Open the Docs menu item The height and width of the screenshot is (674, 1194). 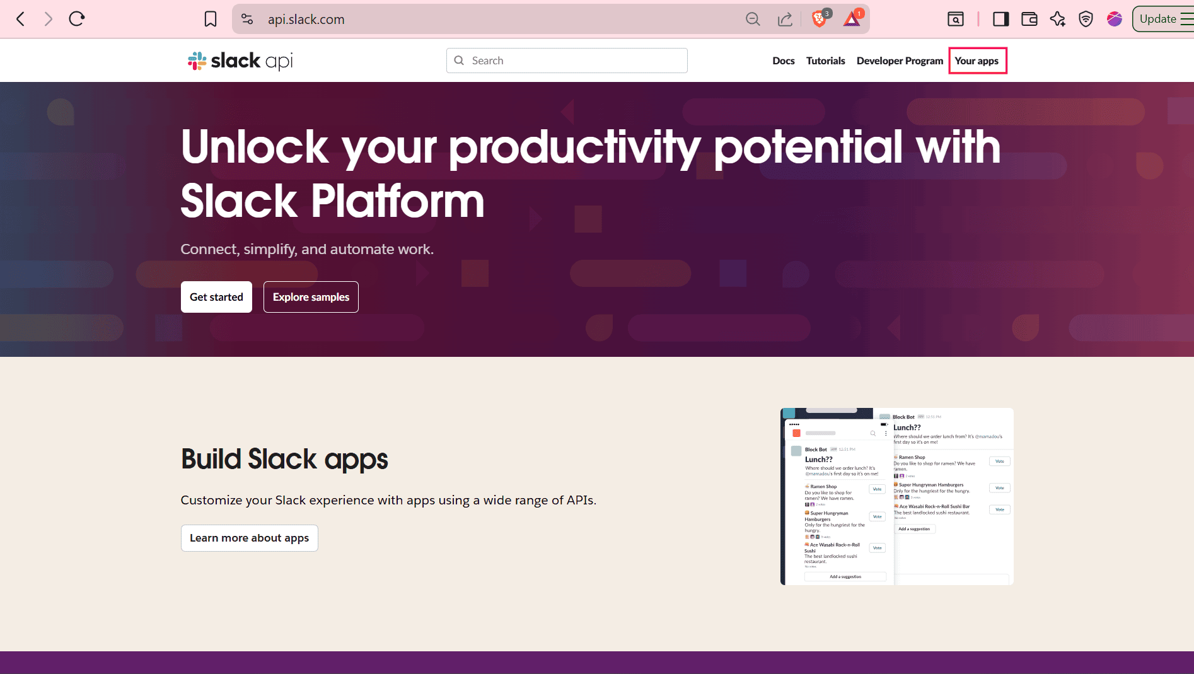784,61
